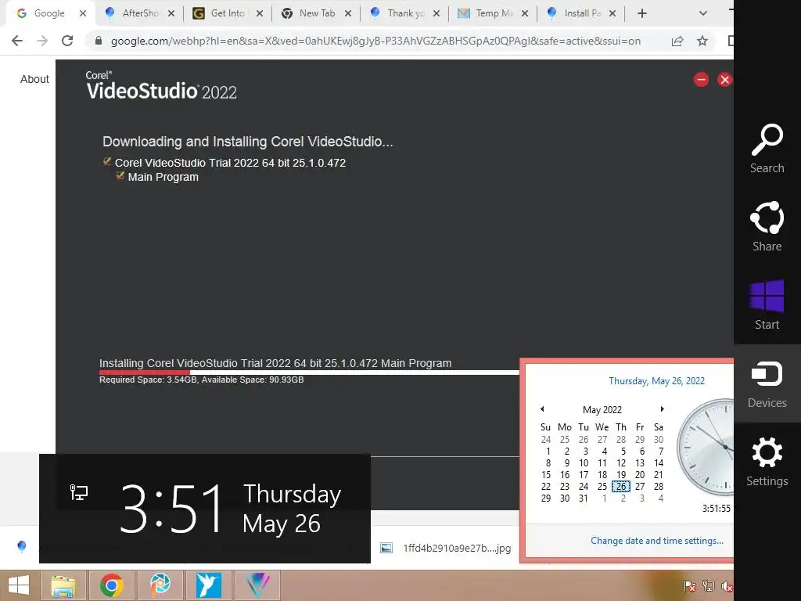Click the Chrome address bar URL

(375, 41)
